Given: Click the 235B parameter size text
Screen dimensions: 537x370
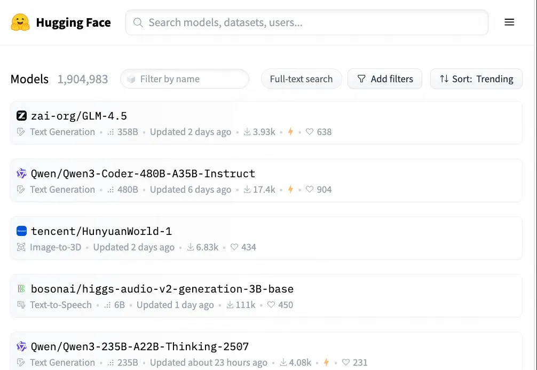Looking at the screenshot, I should (128, 363).
